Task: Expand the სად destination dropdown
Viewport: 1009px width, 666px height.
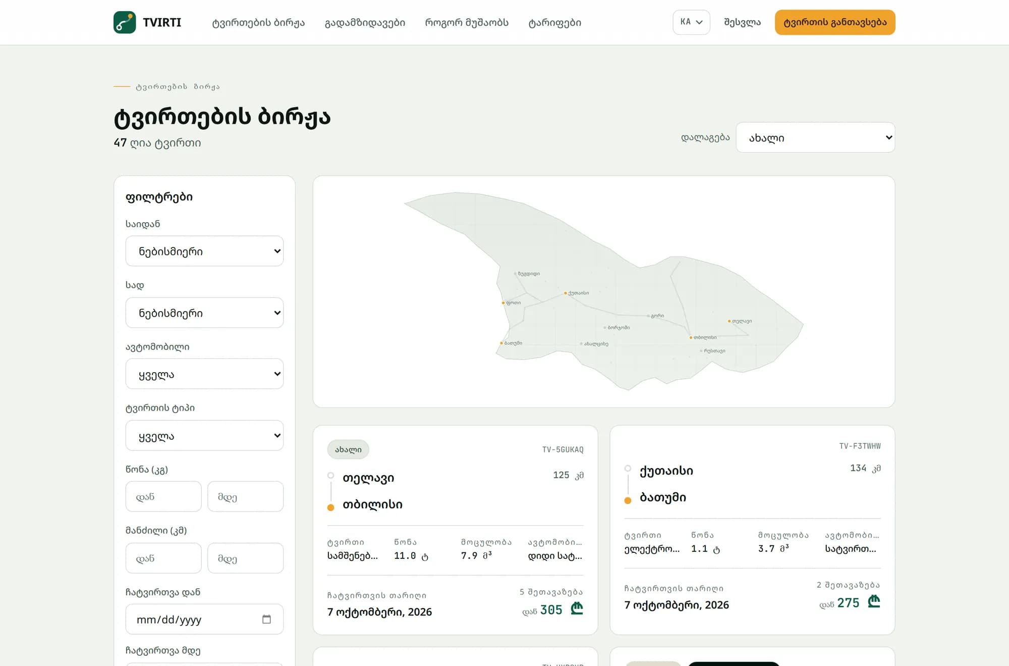Action: point(204,313)
